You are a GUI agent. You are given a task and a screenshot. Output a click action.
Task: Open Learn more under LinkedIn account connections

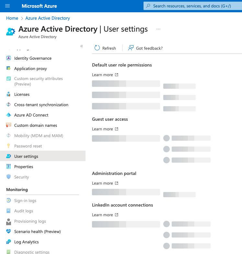[x=105, y=215]
